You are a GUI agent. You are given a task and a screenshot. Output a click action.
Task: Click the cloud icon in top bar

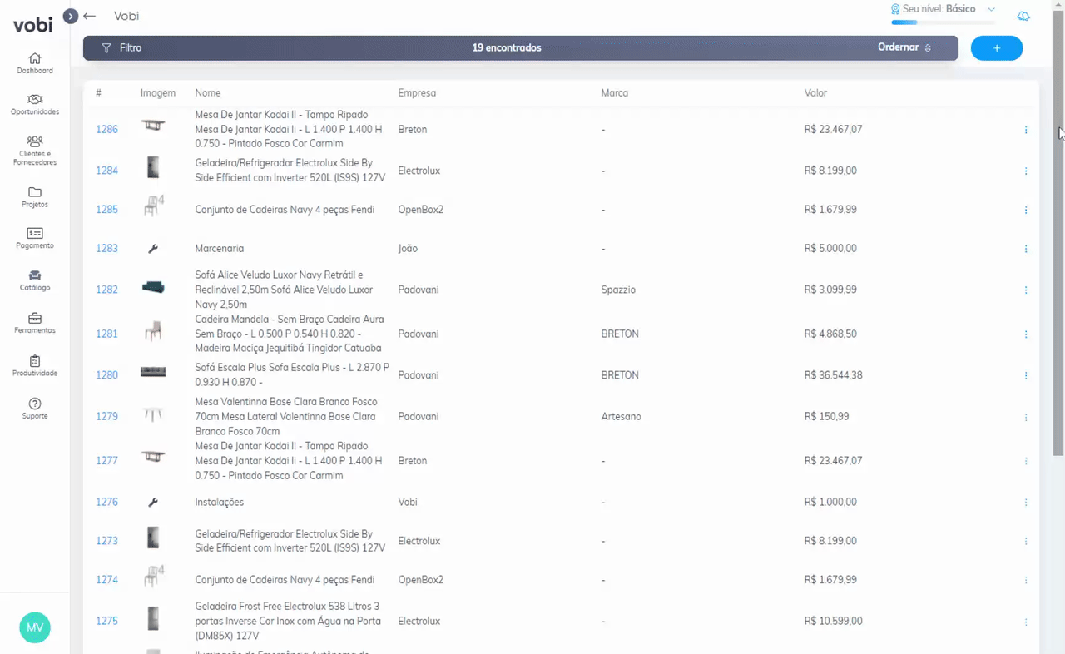1023,16
